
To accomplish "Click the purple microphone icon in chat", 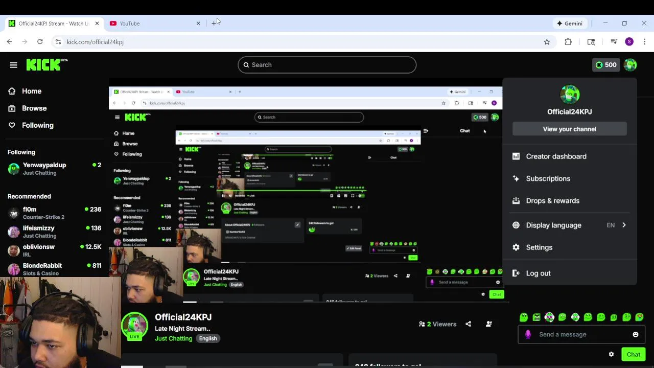I will [x=528, y=334].
